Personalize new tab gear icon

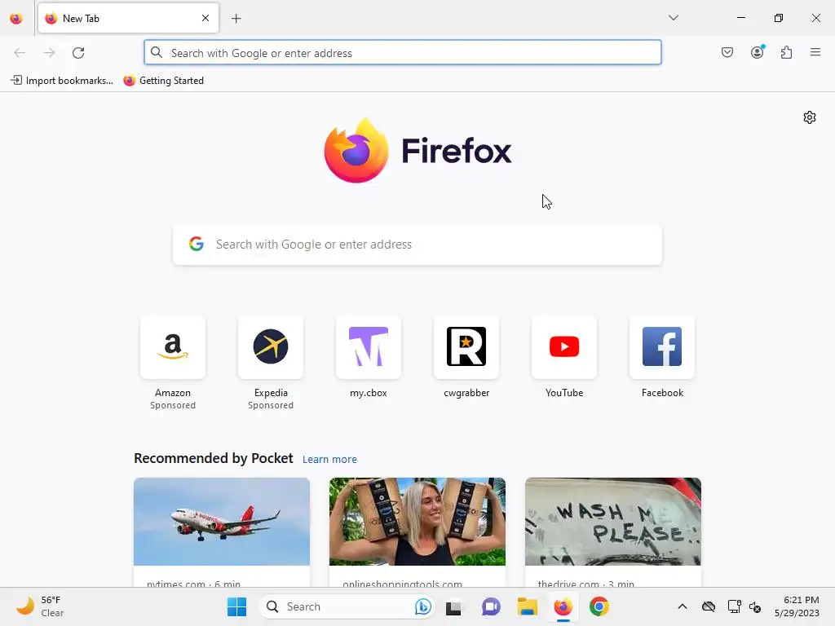[x=810, y=117]
